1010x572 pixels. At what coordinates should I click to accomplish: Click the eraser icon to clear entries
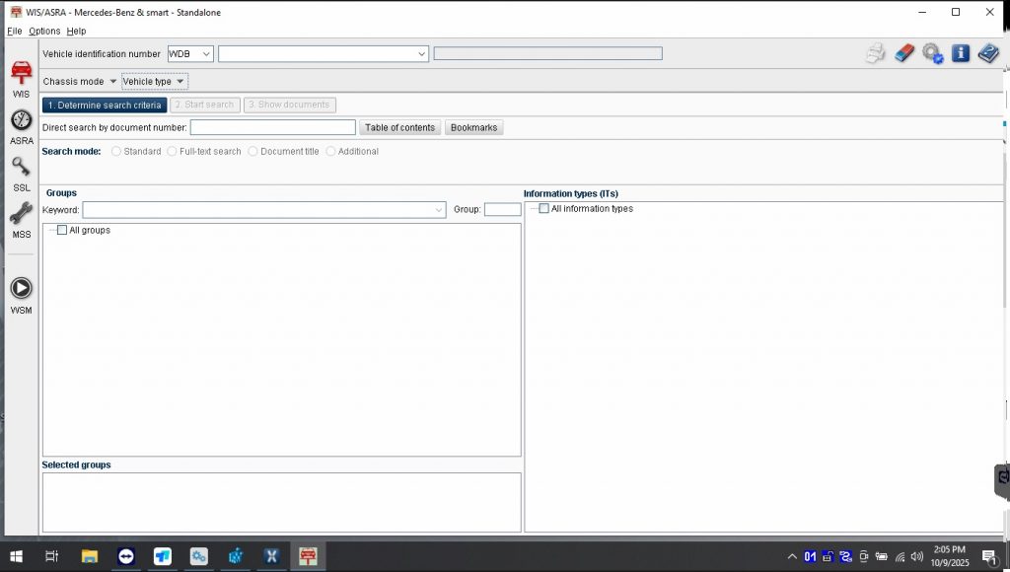[904, 53]
